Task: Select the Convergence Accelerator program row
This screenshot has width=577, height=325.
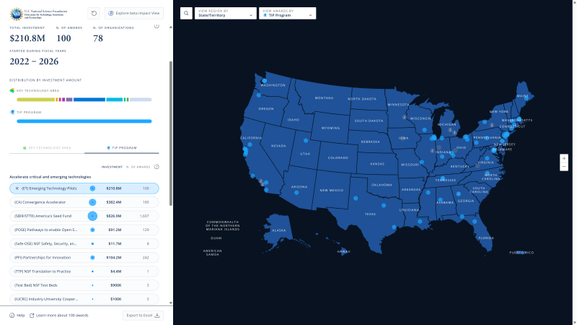Action: pyautogui.click(x=84, y=202)
